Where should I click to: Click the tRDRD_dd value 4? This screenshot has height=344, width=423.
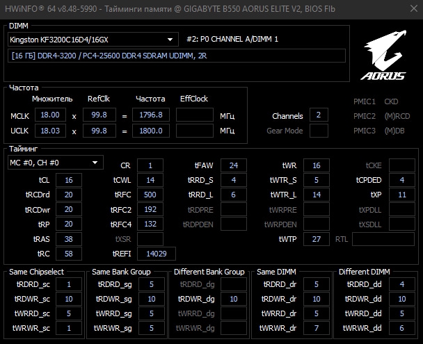pyautogui.click(x=402, y=284)
